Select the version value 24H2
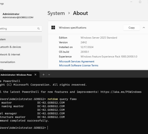This screenshot has width=148, height=134. coord(84,42)
